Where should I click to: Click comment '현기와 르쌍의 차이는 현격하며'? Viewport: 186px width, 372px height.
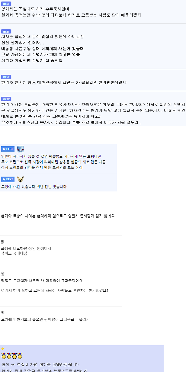click(x=58, y=216)
